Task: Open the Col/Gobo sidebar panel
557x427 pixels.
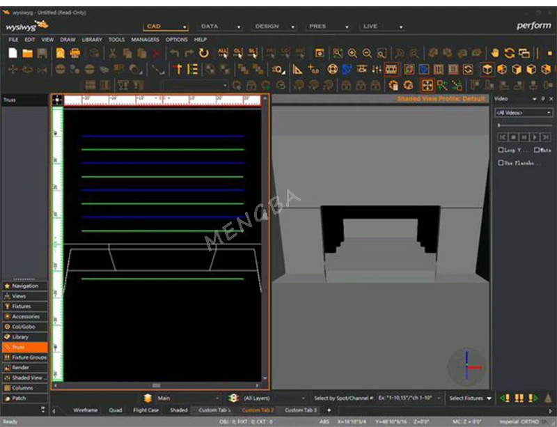Action: (x=25, y=327)
